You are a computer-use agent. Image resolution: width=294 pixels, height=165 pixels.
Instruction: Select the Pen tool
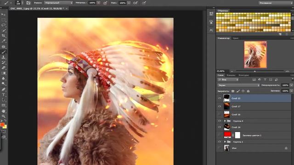[3, 89]
